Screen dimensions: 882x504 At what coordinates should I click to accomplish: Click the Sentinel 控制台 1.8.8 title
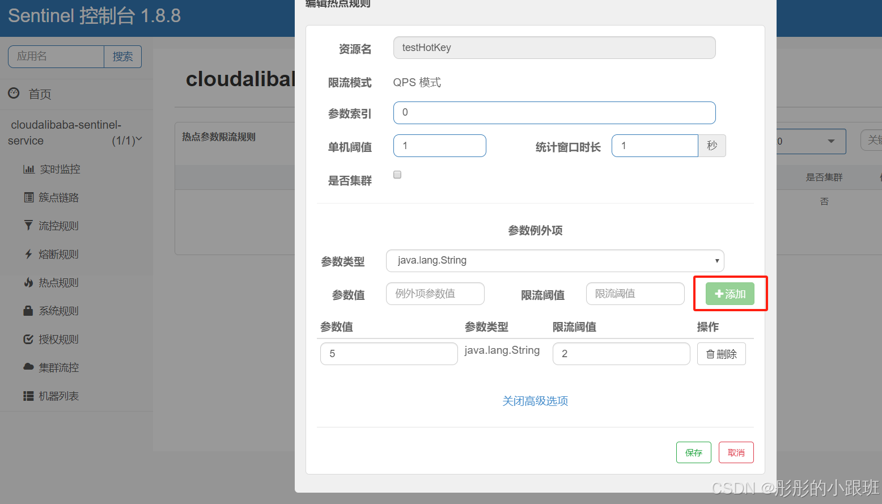(94, 16)
